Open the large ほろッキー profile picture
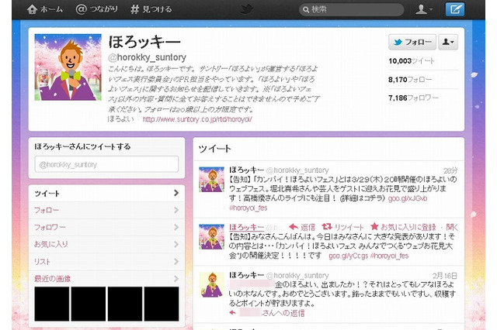Viewport: 497px width, 330px height. click(68, 67)
